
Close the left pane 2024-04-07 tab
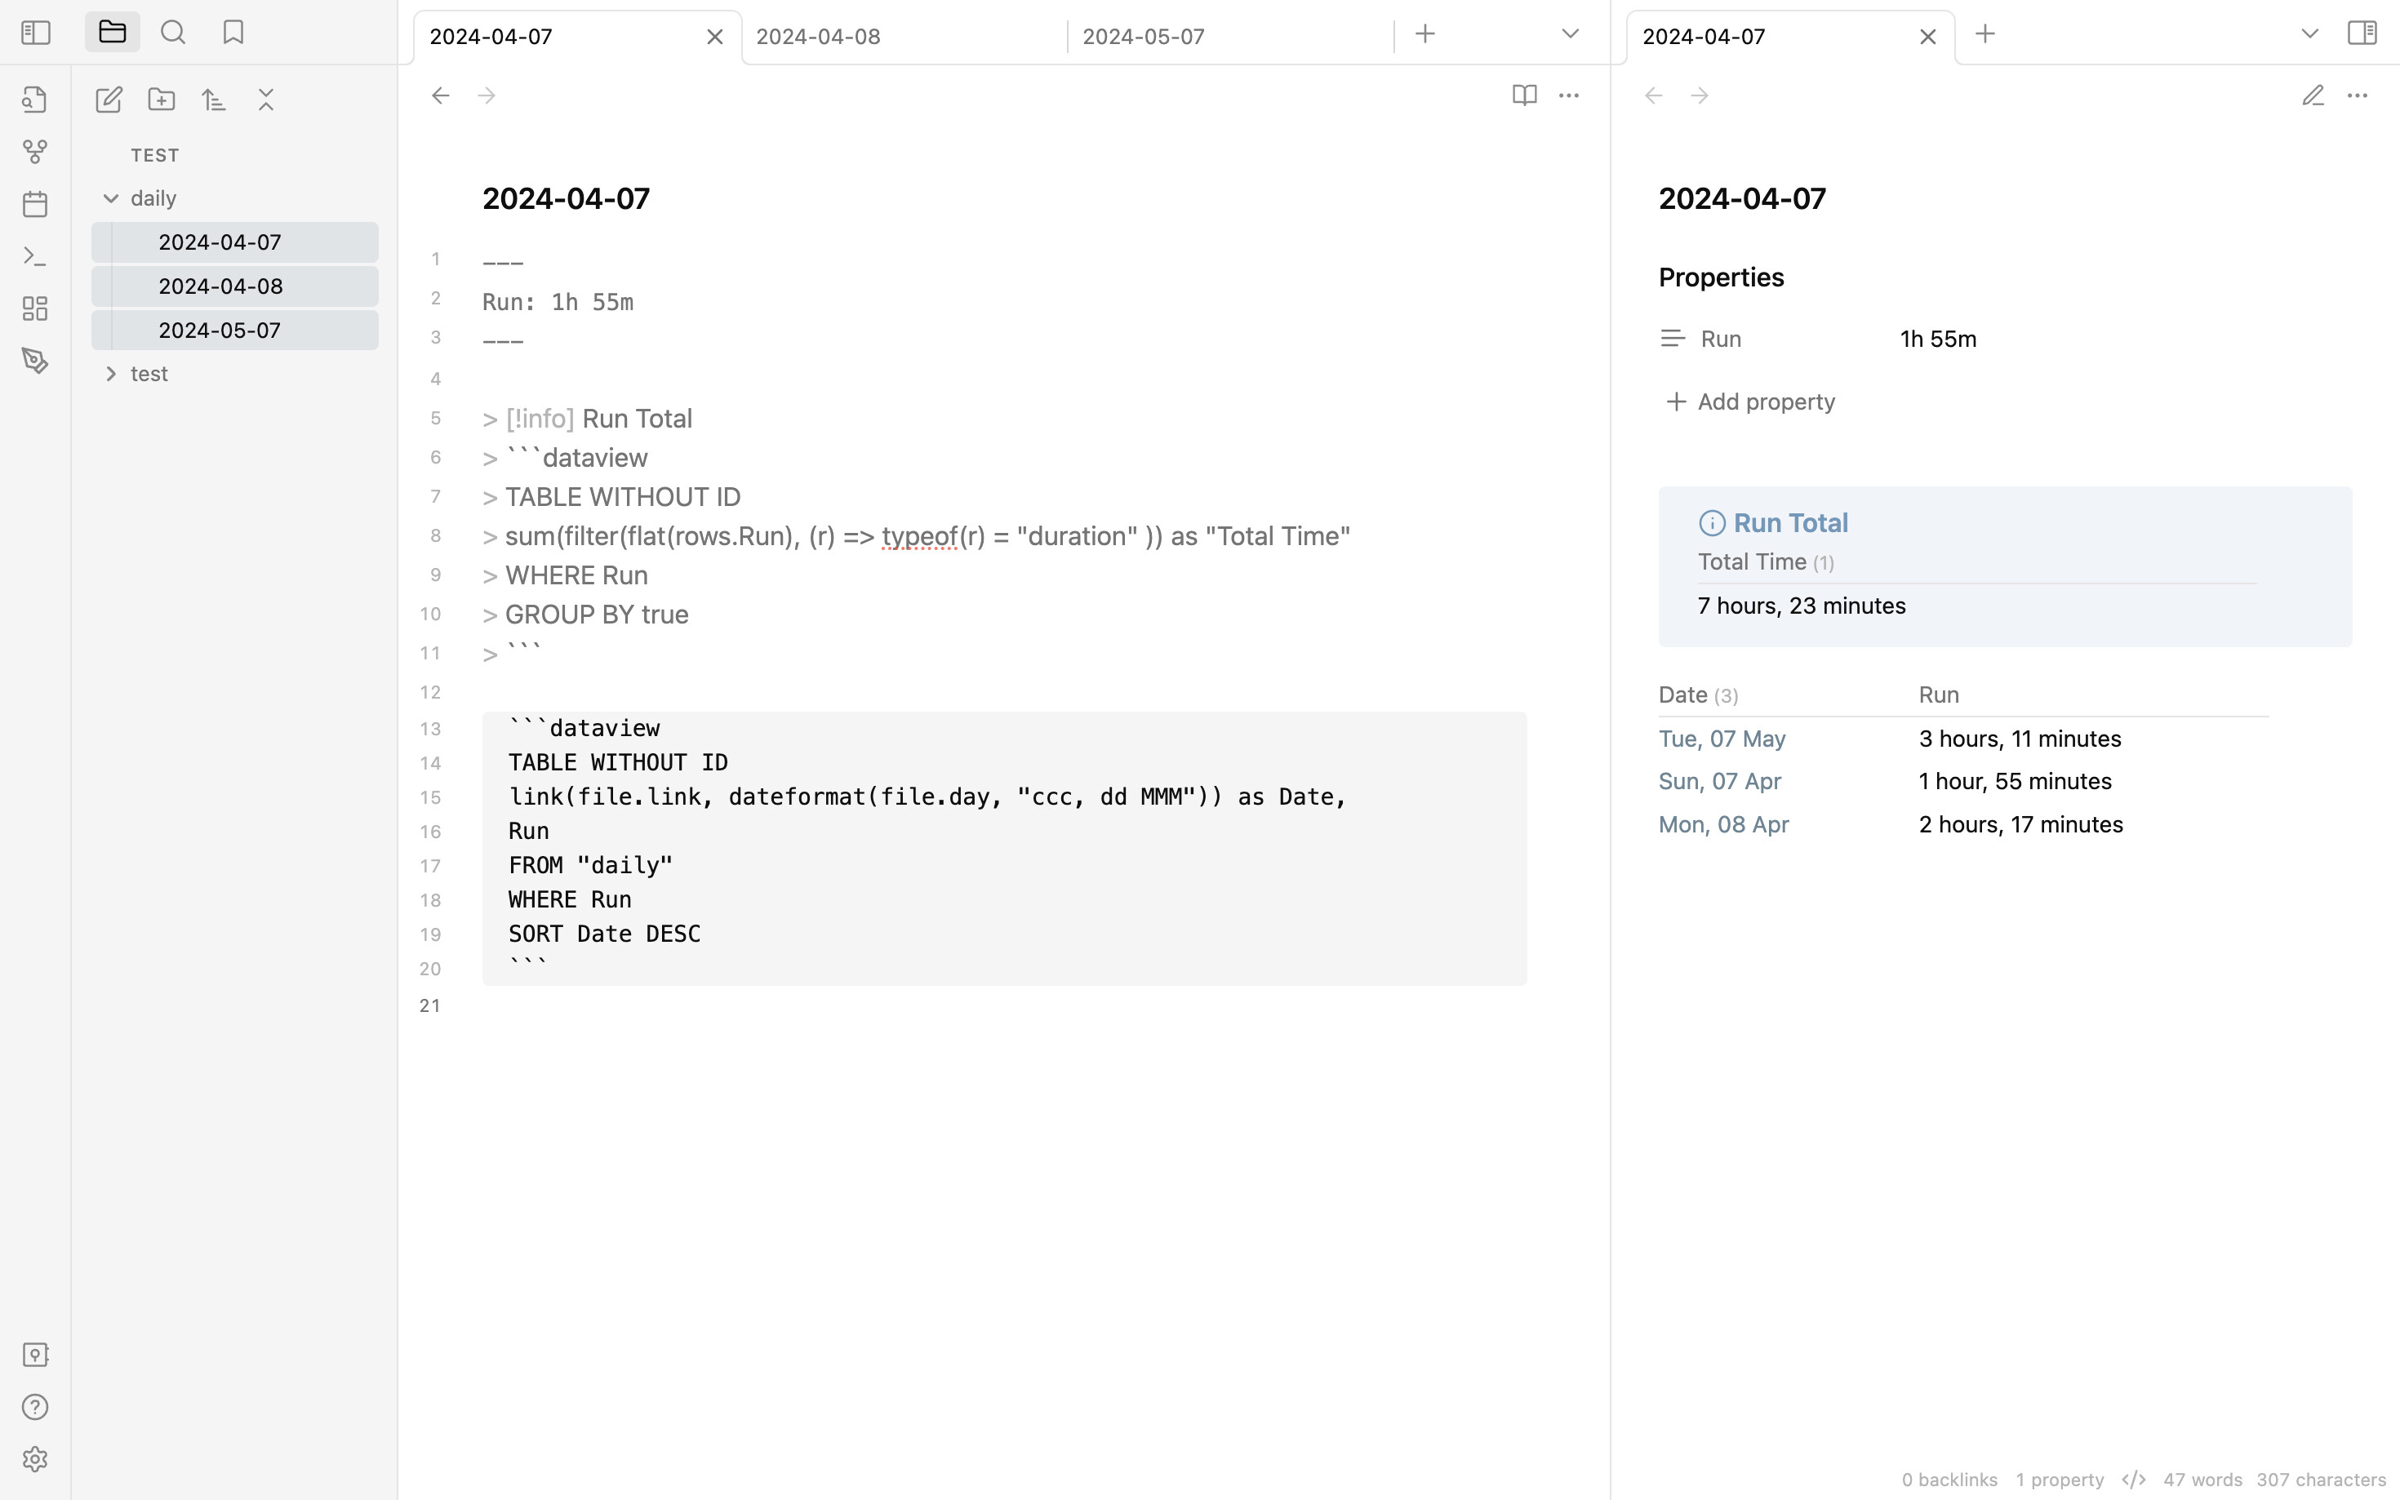point(714,37)
